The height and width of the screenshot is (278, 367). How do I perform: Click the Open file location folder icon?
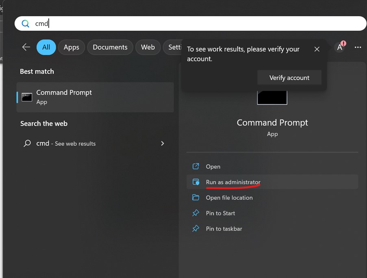[x=196, y=198]
